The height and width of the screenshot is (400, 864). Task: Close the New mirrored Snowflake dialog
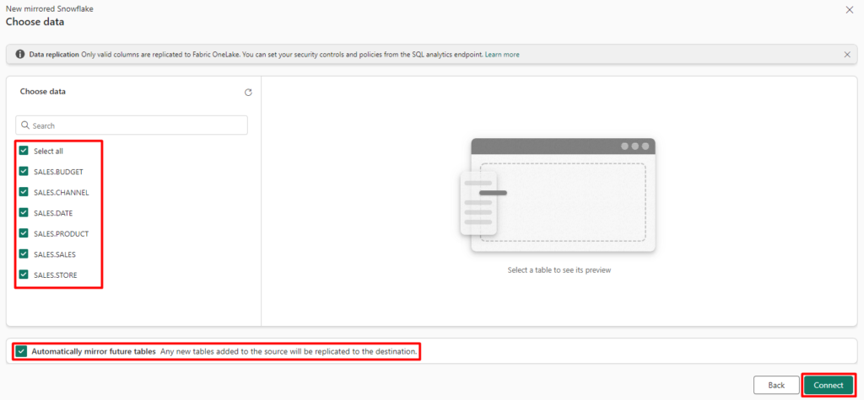[x=849, y=10]
